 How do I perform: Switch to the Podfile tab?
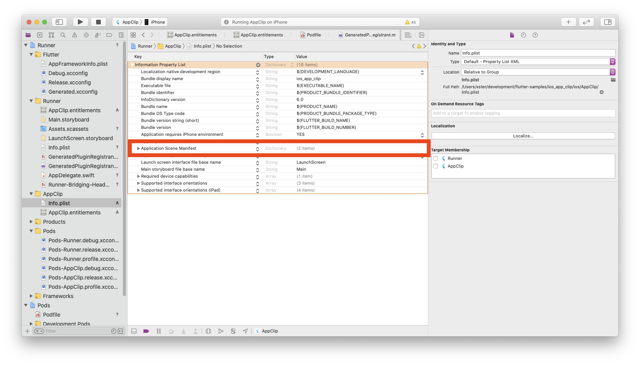click(x=311, y=35)
